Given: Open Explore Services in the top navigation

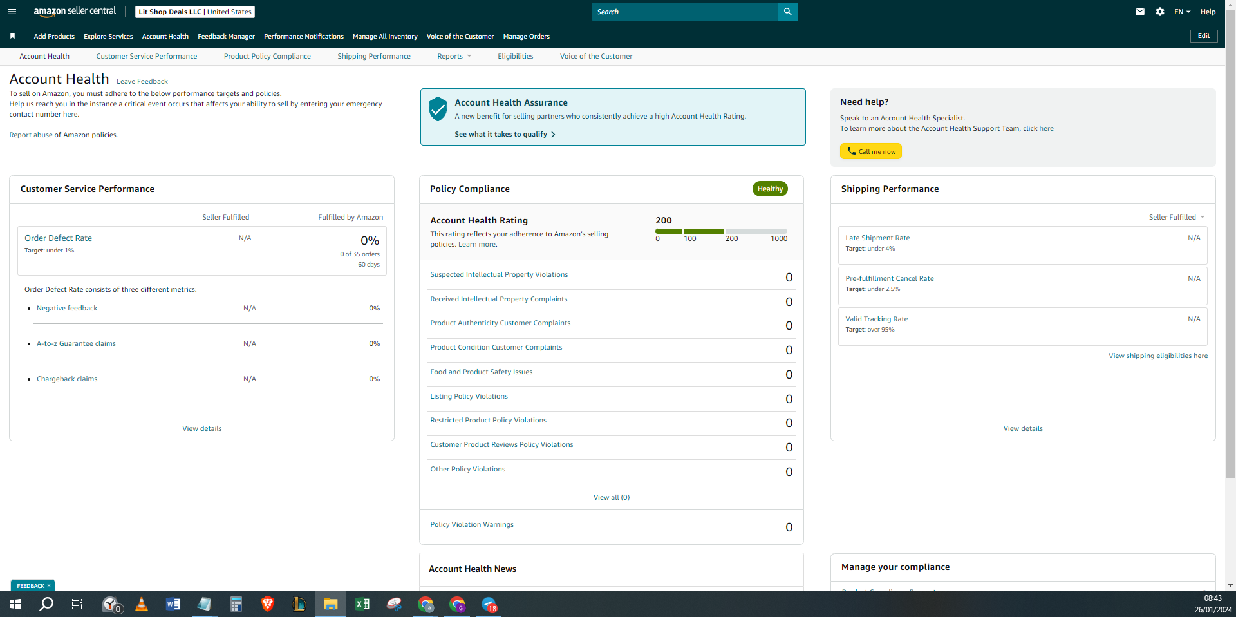Looking at the screenshot, I should click(x=108, y=36).
